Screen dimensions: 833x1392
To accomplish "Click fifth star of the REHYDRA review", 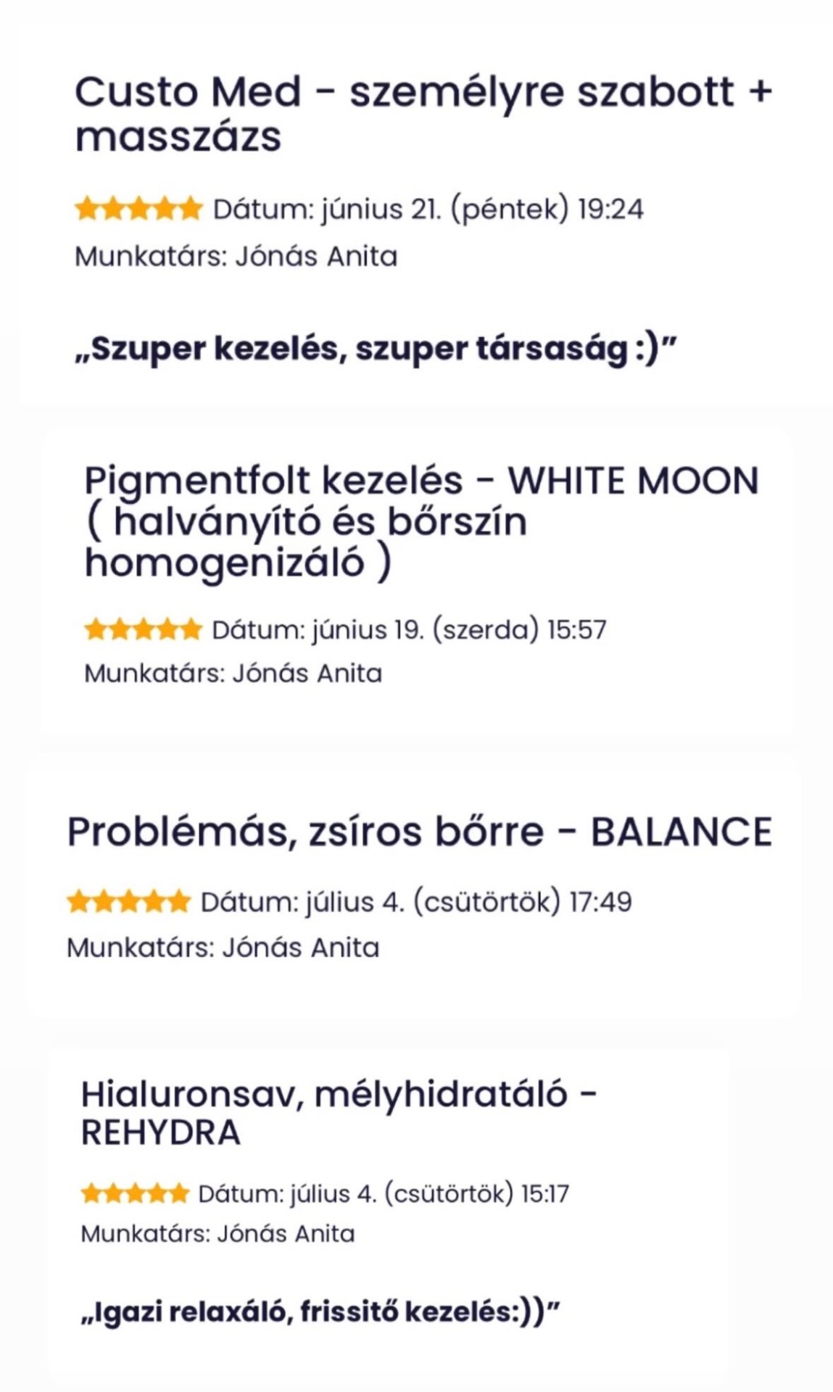I will [178, 1193].
